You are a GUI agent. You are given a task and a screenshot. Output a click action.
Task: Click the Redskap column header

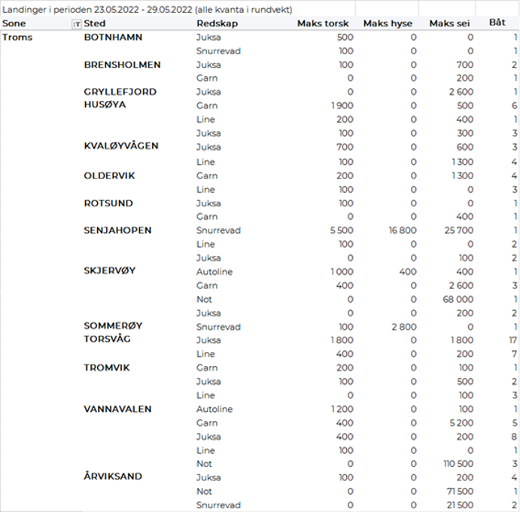(x=212, y=24)
